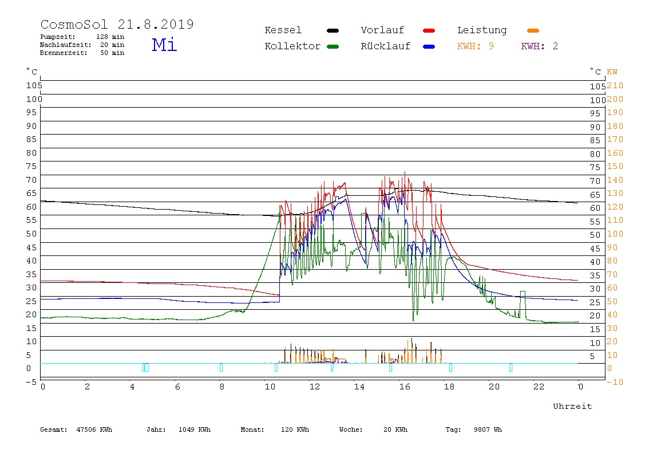Click the cyan marker just before hour 21
This screenshot has width=657, height=465.
pyautogui.click(x=510, y=367)
